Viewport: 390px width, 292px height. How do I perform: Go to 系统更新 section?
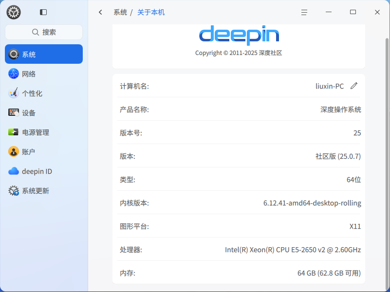(x=44, y=191)
